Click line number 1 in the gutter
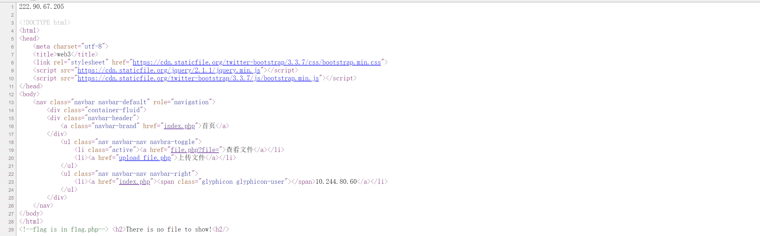This screenshot has height=236, width=760. pyautogui.click(x=12, y=7)
